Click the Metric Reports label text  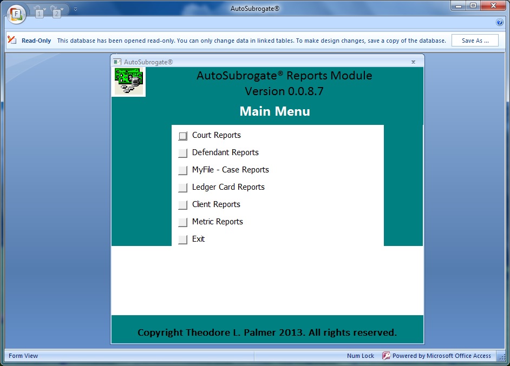click(217, 222)
